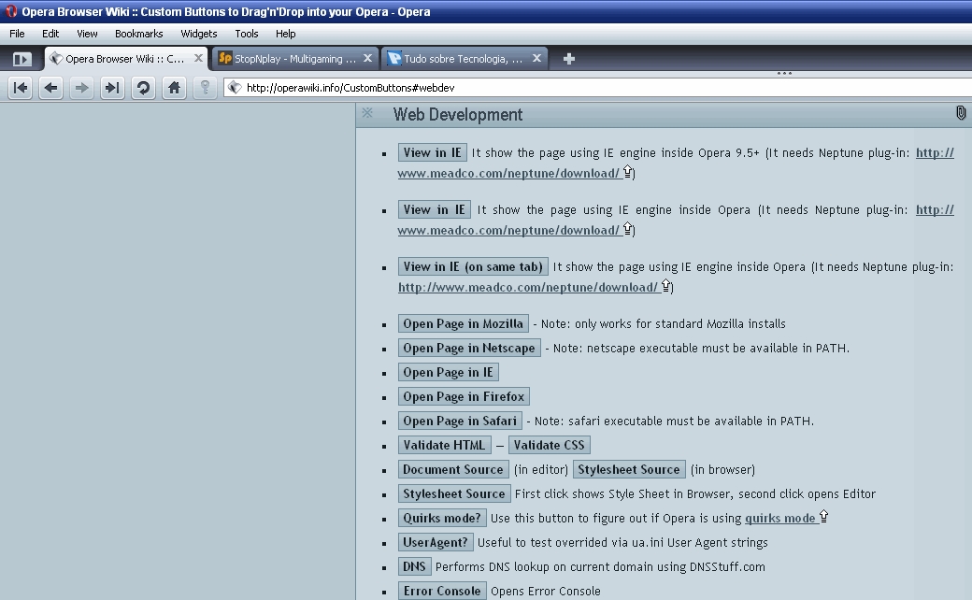Viewport: 972px width, 600px height.
Task: Click the DNS button
Action: point(414,566)
